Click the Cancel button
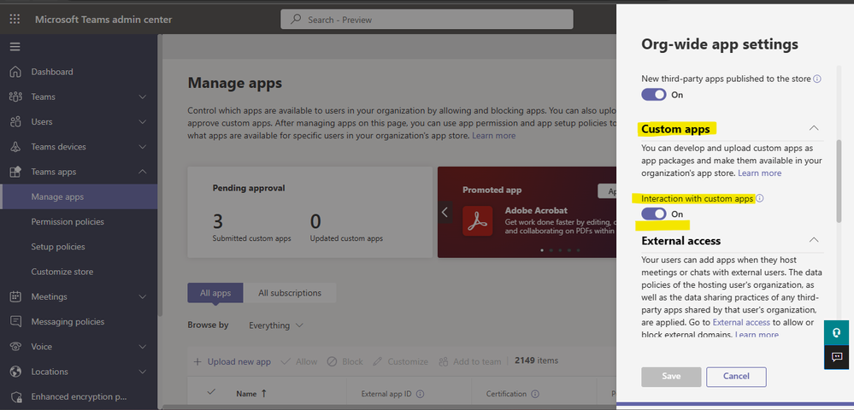 pyautogui.click(x=736, y=376)
